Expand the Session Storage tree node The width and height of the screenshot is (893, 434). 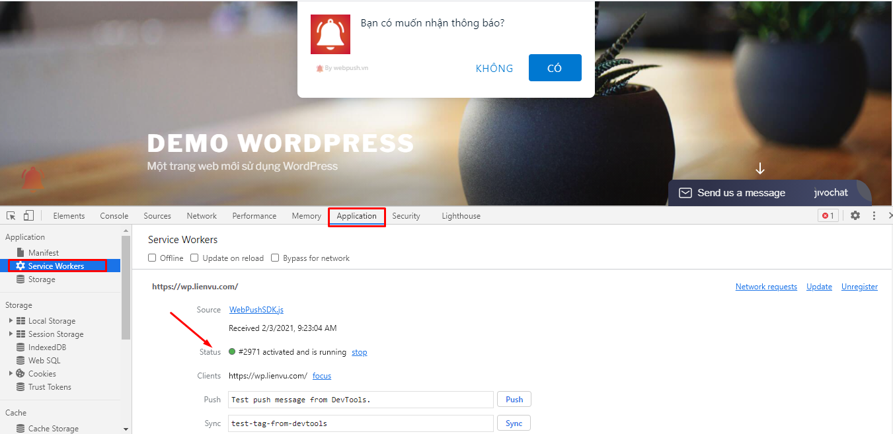click(11, 334)
